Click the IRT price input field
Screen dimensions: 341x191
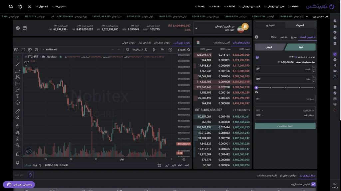[x=284, y=69]
